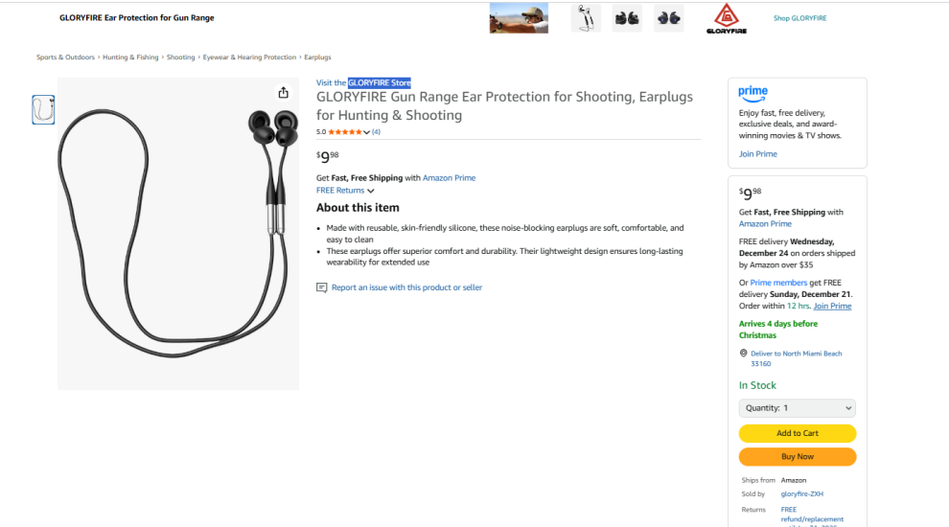Click the Prime logo in sidebar
Viewport: 949px width, 527px height.
(x=753, y=93)
